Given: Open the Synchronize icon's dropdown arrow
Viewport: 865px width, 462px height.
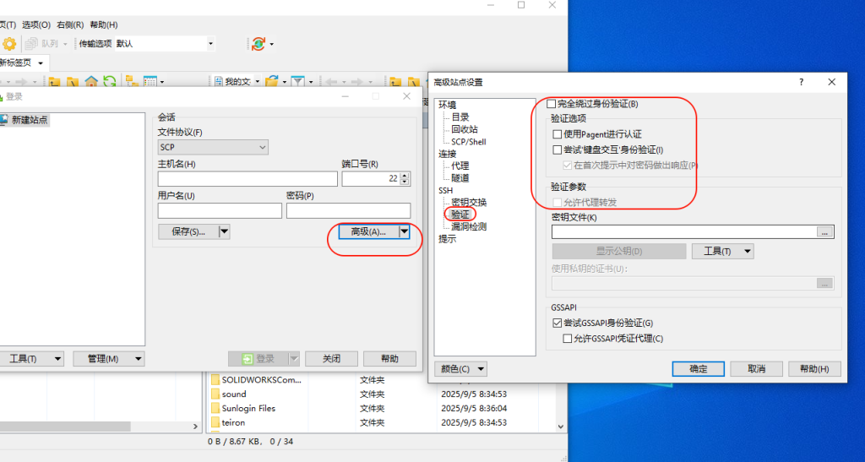Looking at the screenshot, I should coord(271,44).
